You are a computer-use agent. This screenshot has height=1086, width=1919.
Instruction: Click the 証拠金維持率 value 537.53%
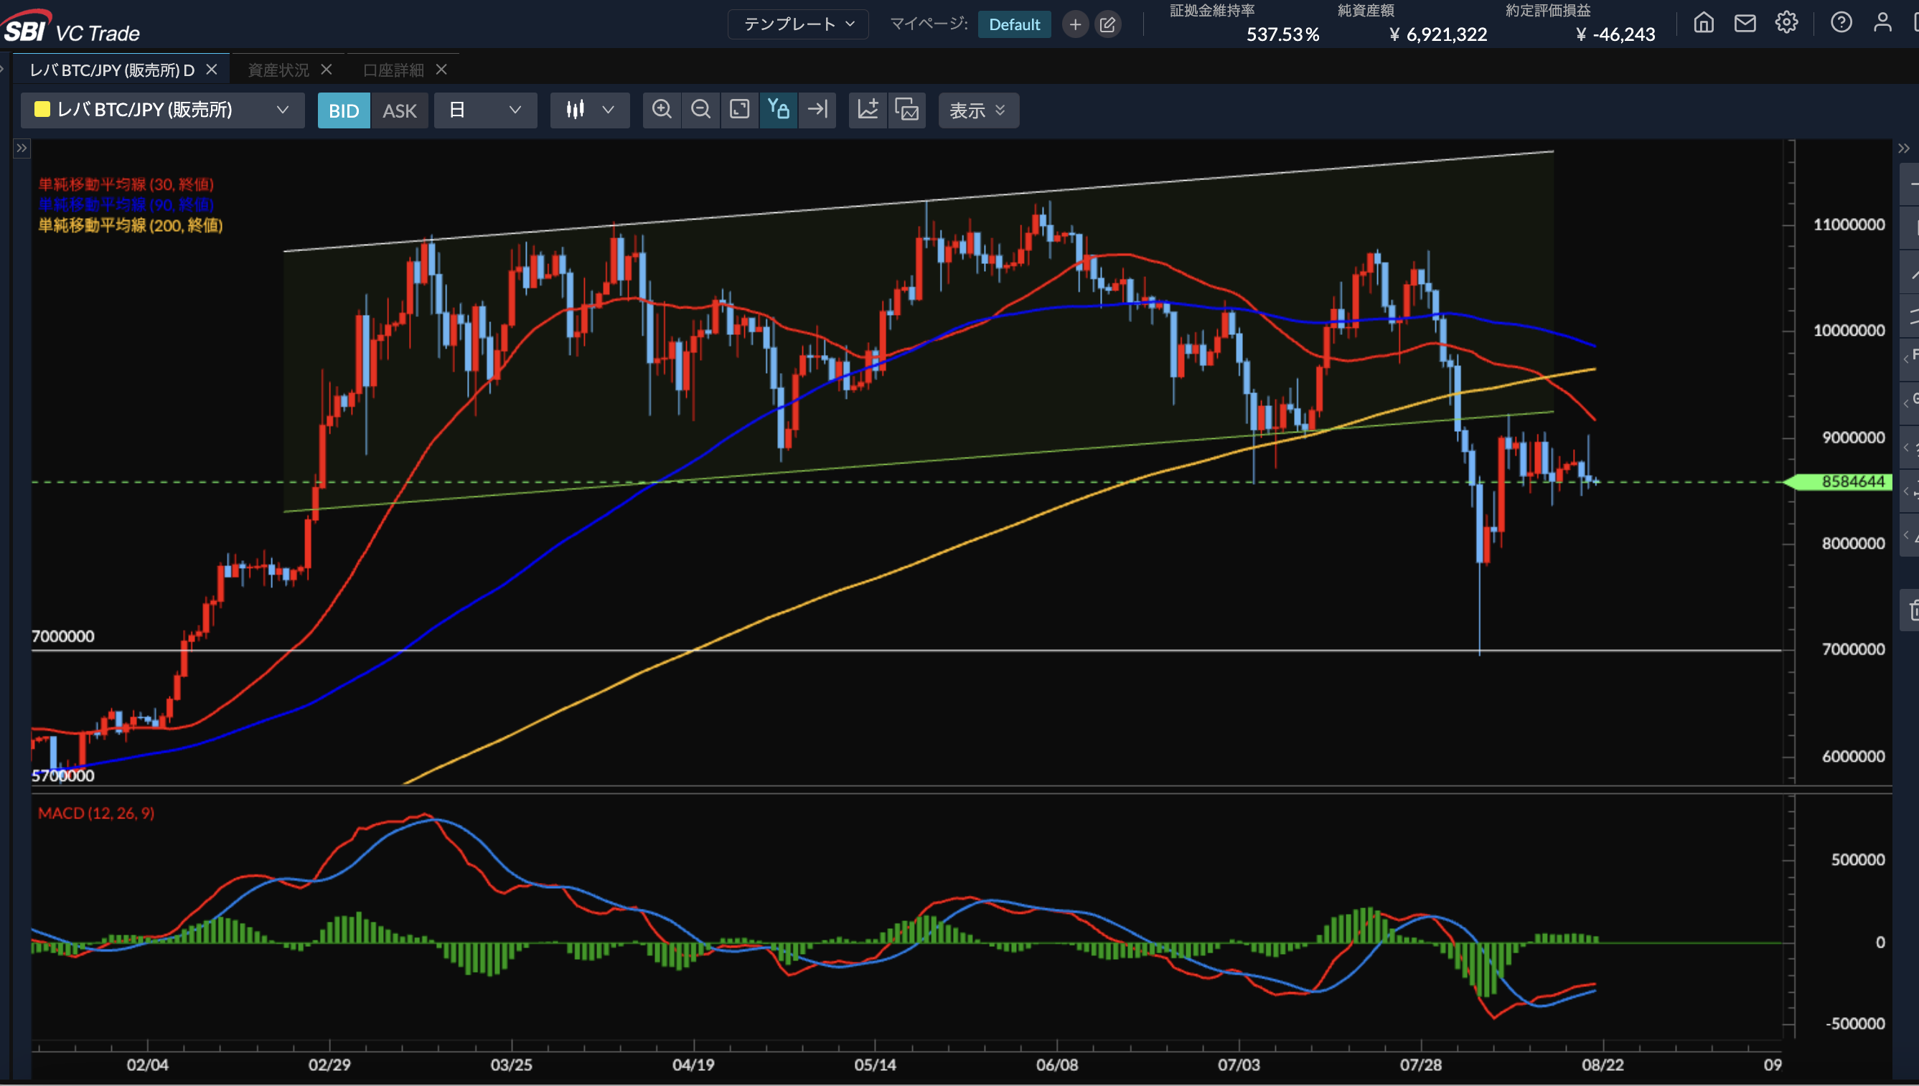(1282, 34)
